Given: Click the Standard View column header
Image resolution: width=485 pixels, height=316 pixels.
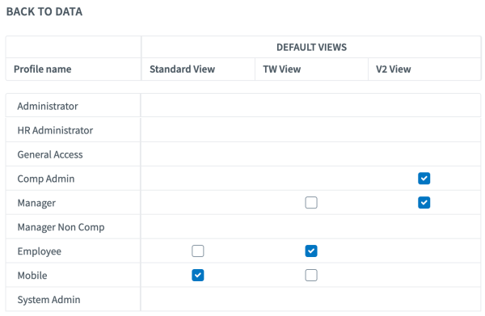Looking at the screenshot, I should pos(182,69).
